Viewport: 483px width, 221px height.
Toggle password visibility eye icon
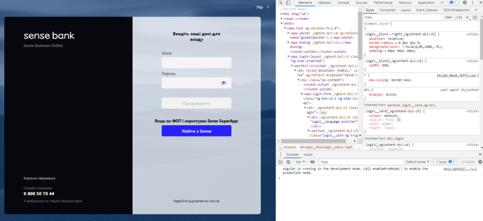224,83
